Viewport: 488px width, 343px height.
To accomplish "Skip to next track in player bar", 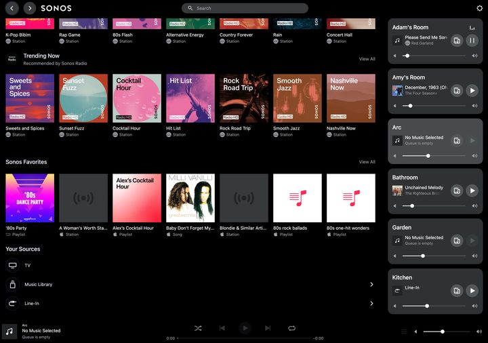I will [x=268, y=328].
